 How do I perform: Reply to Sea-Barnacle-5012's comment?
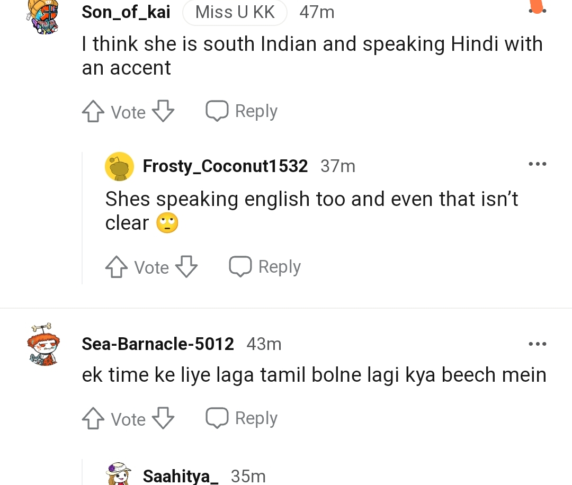pyautogui.click(x=242, y=418)
